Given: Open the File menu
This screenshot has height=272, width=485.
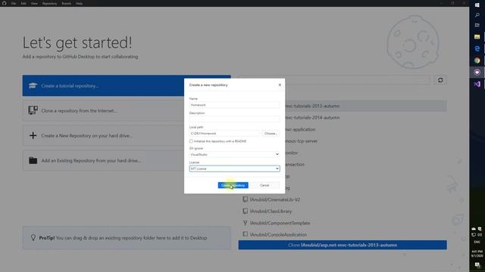Looking at the screenshot, I should coord(14,3).
